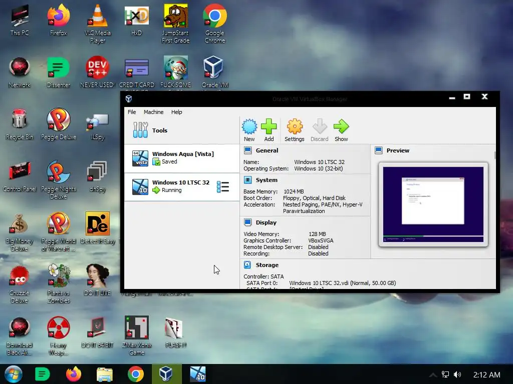Select DO IT LIVE desktop icon
513x384 pixels.
(x=98, y=280)
